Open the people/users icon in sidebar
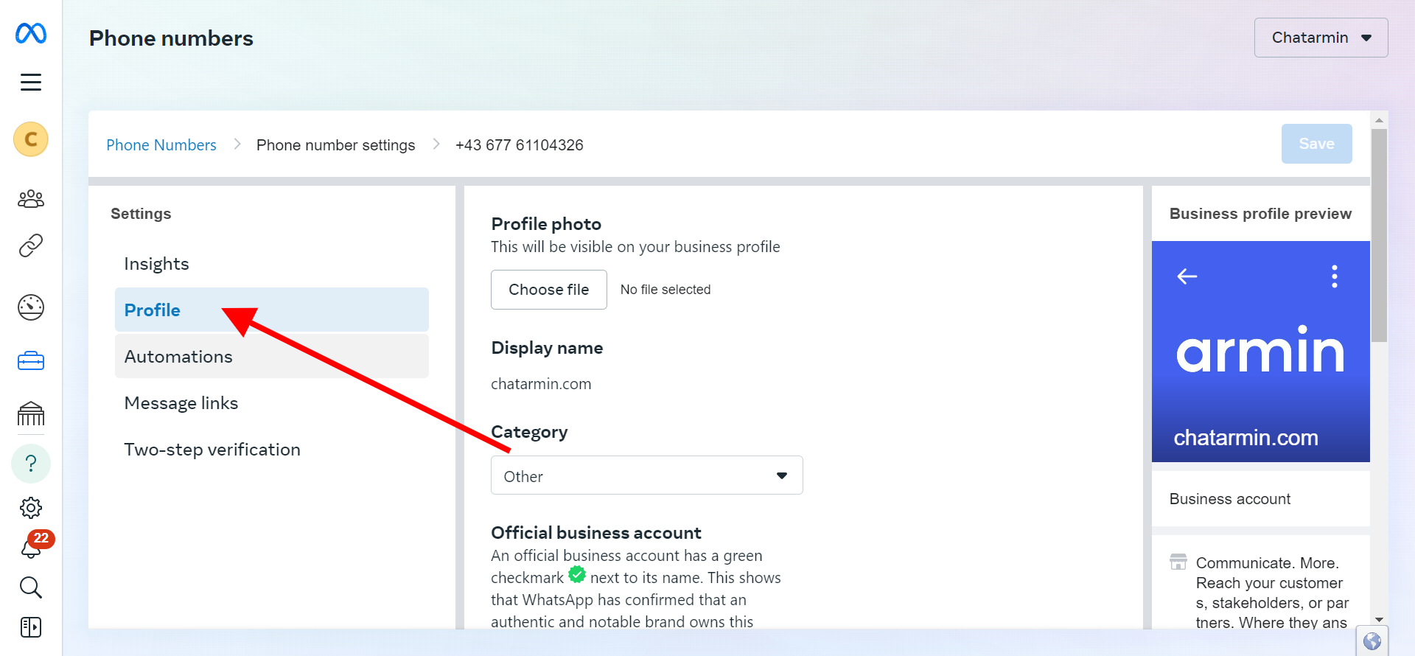This screenshot has width=1415, height=656. click(x=31, y=199)
